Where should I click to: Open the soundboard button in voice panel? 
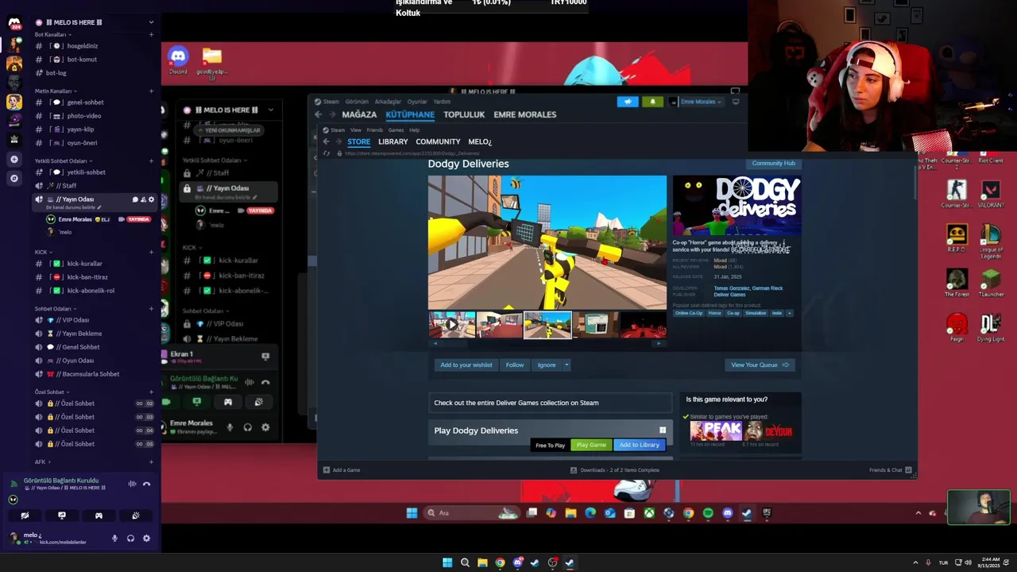tap(135, 516)
